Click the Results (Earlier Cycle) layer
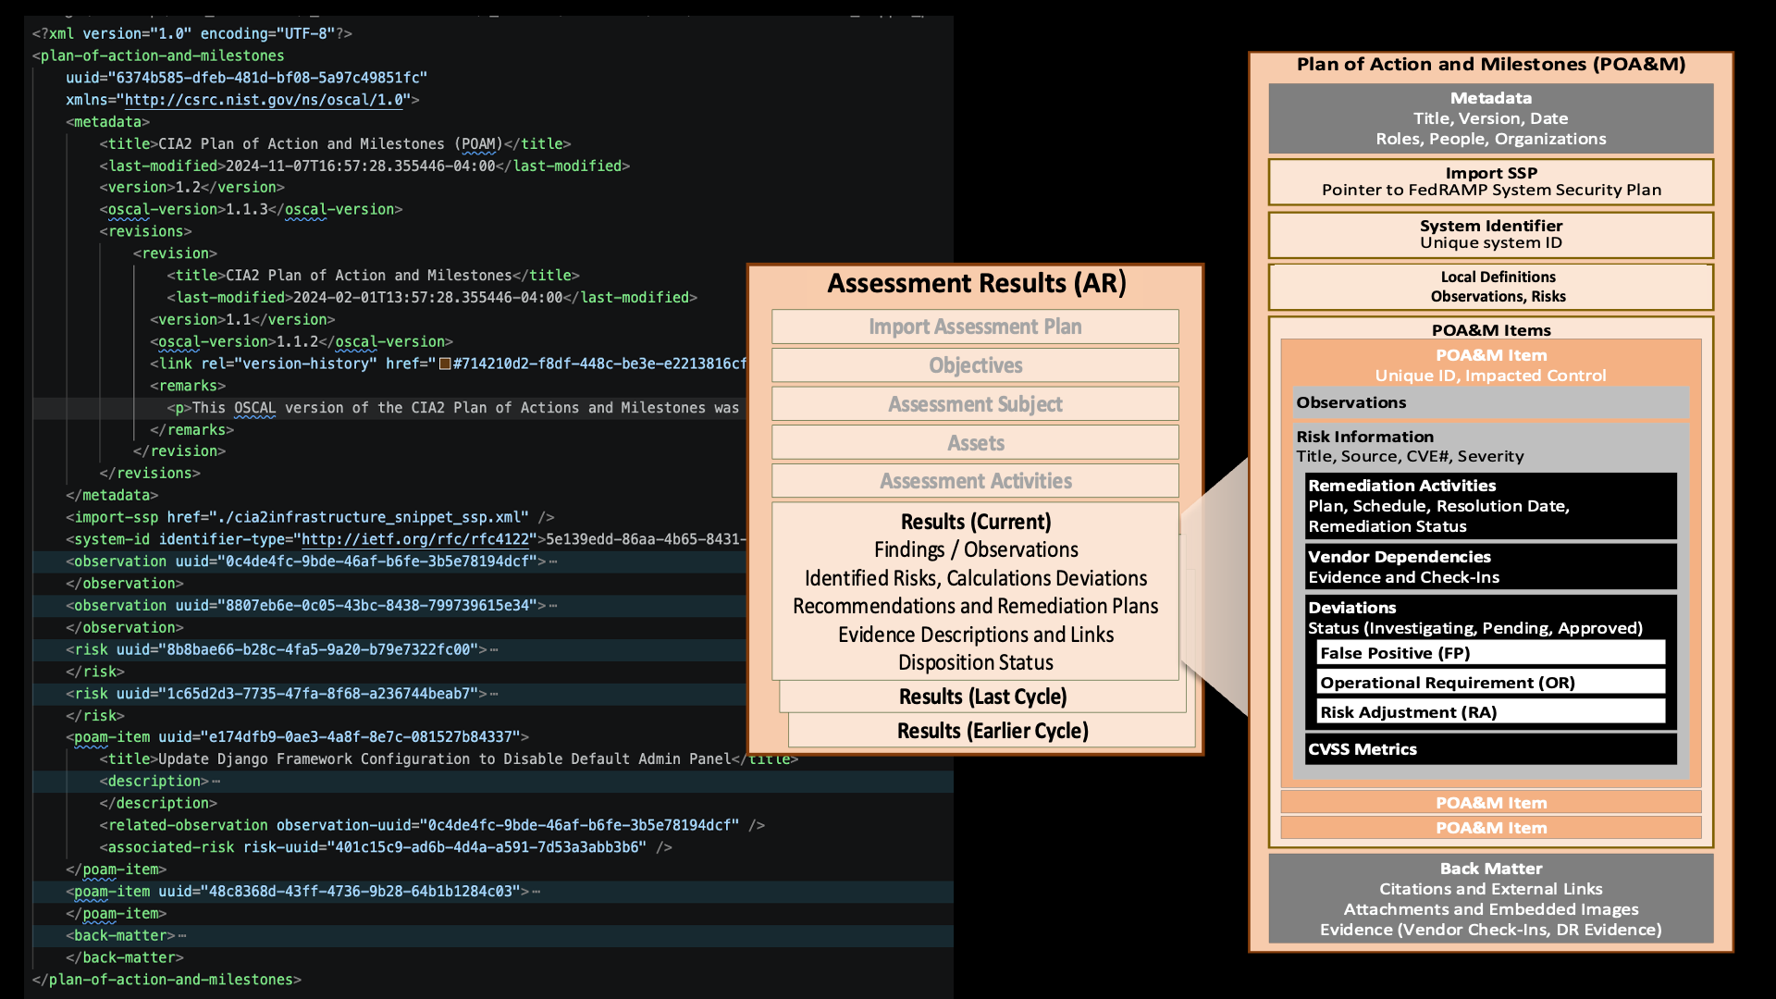The width and height of the screenshot is (1776, 999). click(992, 731)
